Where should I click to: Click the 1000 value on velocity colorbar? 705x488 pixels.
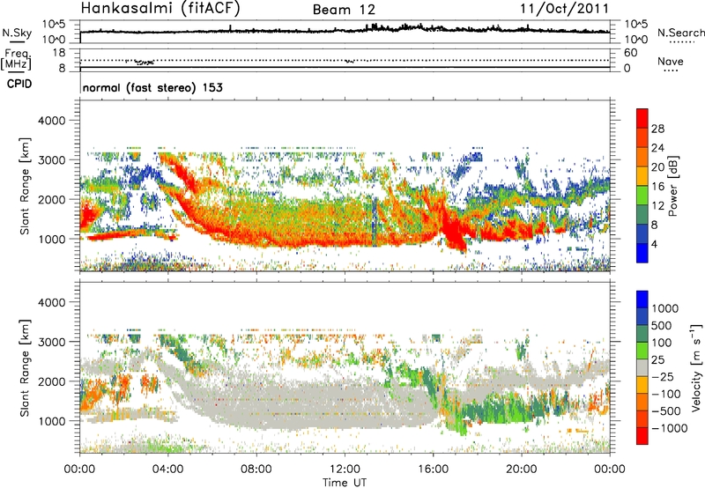[665, 308]
